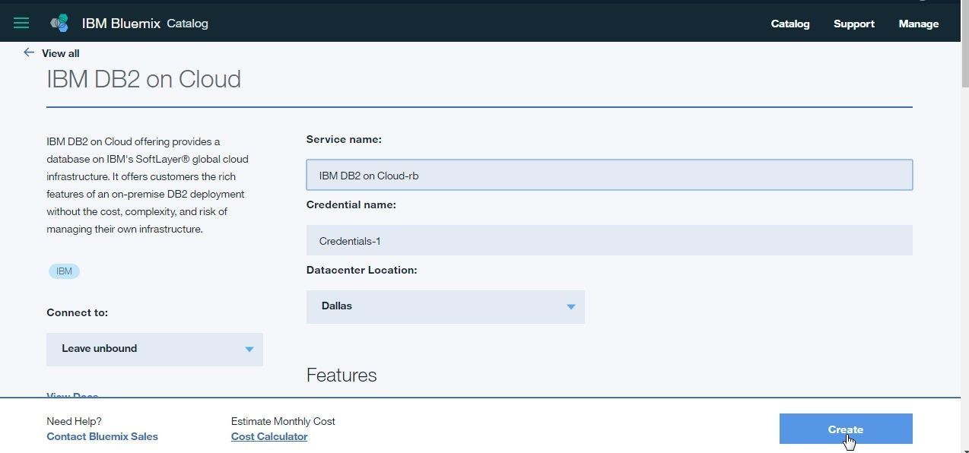
Task: Open the Cost Calculator link
Action: tap(269, 436)
